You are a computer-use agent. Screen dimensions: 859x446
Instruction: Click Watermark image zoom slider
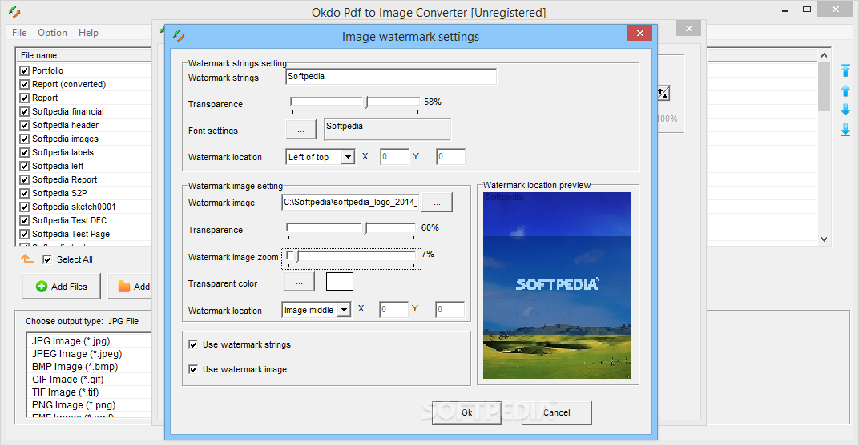point(351,257)
